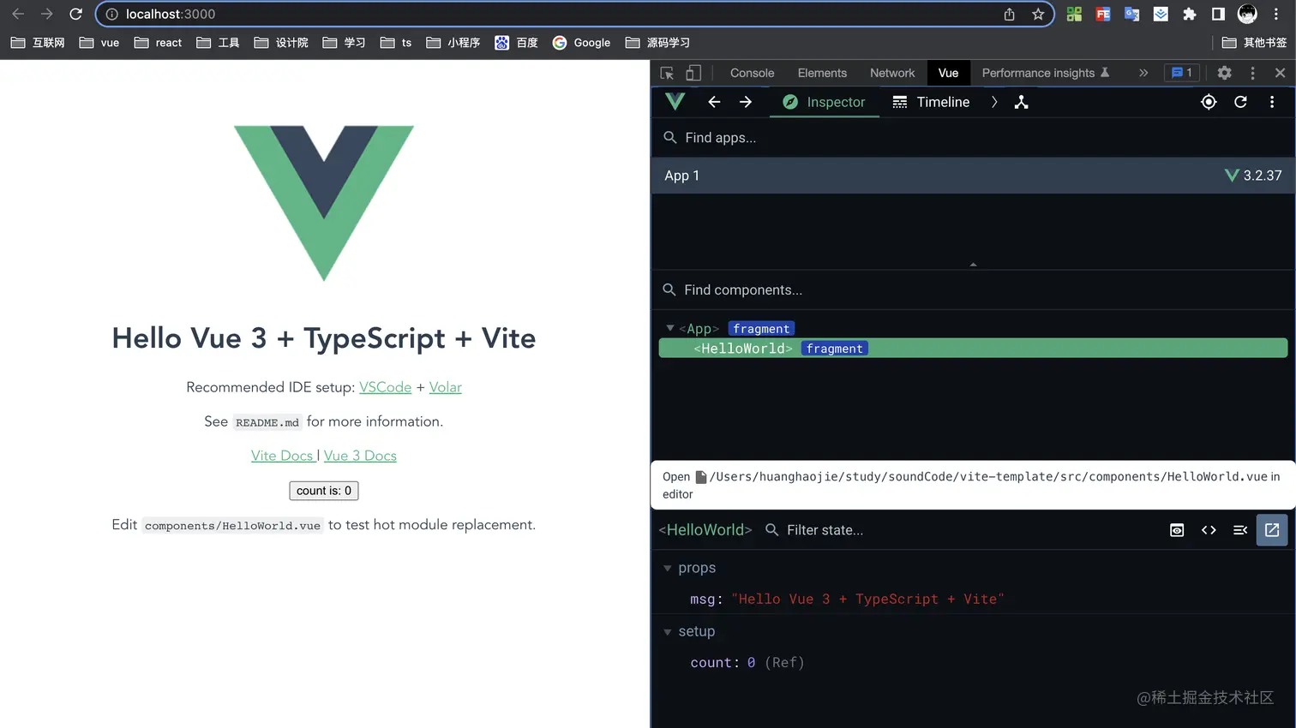Switch to the Network tab
This screenshot has width=1296, height=728.
point(892,73)
